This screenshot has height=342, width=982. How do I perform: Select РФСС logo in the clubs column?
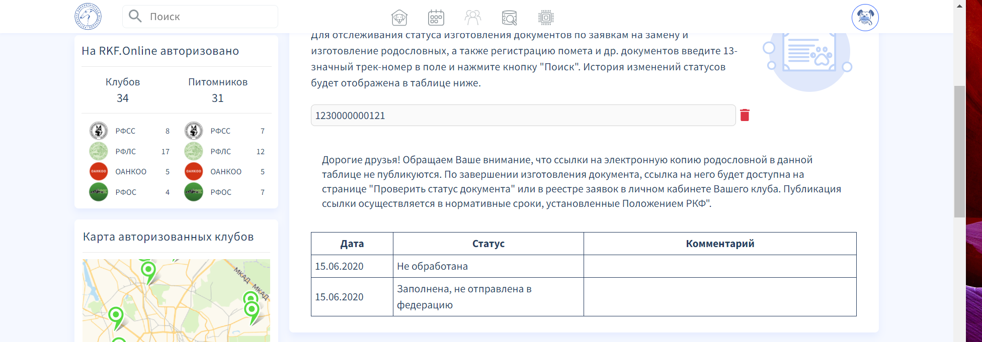click(x=99, y=131)
